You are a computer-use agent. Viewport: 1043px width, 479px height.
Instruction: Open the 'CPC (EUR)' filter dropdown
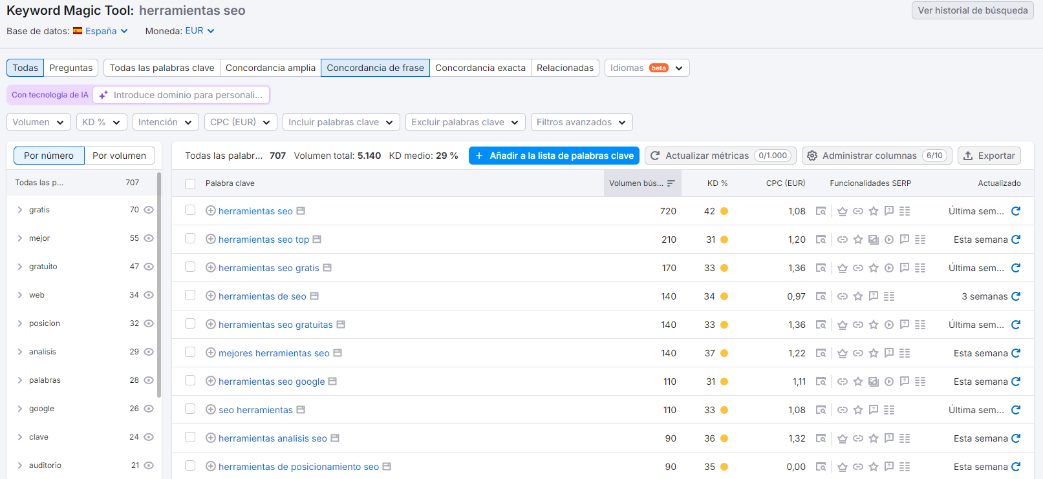[x=241, y=122]
